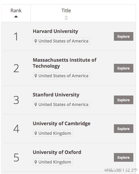Image resolution: width=139 pixels, height=174 pixels.
Task: Click the Oxford location pin icon
Action: [36, 162]
